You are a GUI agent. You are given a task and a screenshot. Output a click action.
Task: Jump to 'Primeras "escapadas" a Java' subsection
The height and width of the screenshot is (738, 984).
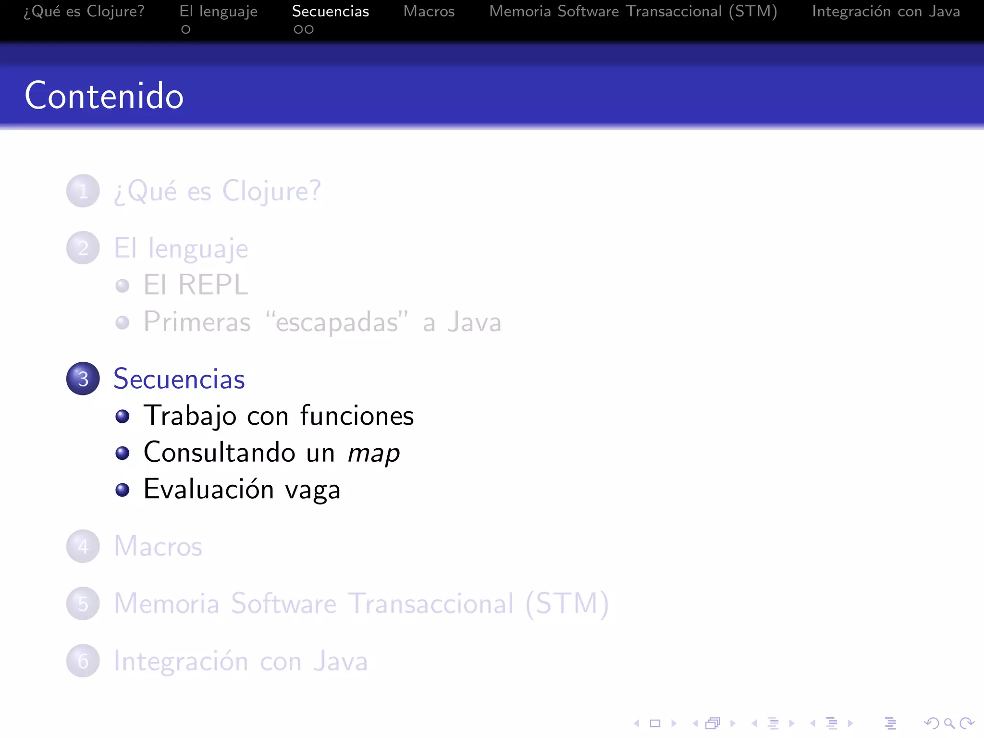click(x=322, y=321)
